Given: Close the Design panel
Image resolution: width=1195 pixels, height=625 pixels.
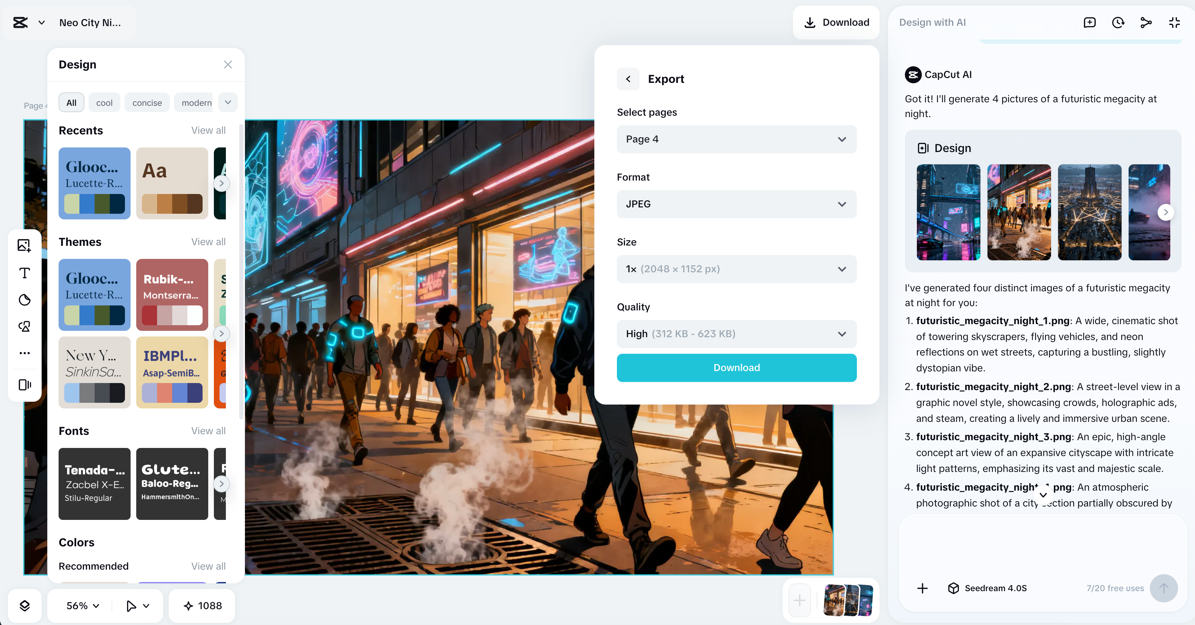Looking at the screenshot, I should pyautogui.click(x=228, y=65).
